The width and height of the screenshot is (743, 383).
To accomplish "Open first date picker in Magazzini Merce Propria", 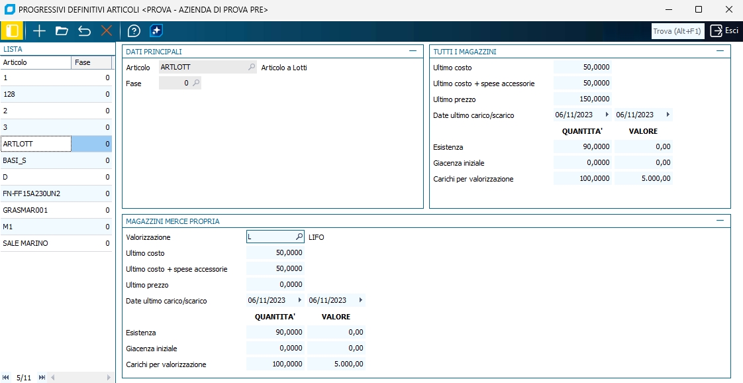I will click(299, 300).
